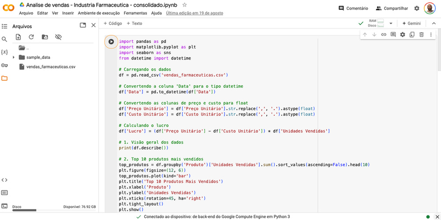441x220 pixels.
Task: Open the Comentário button
Action: pyautogui.click(x=353, y=8)
